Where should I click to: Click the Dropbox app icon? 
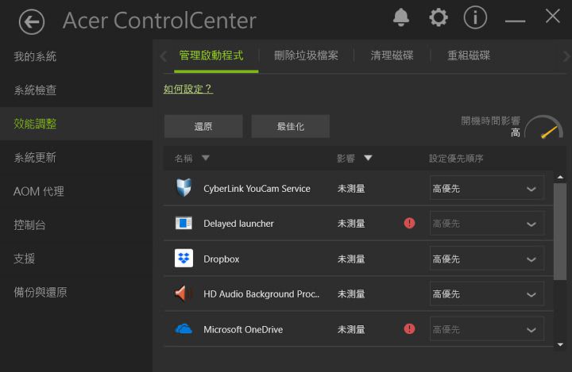coord(184,259)
